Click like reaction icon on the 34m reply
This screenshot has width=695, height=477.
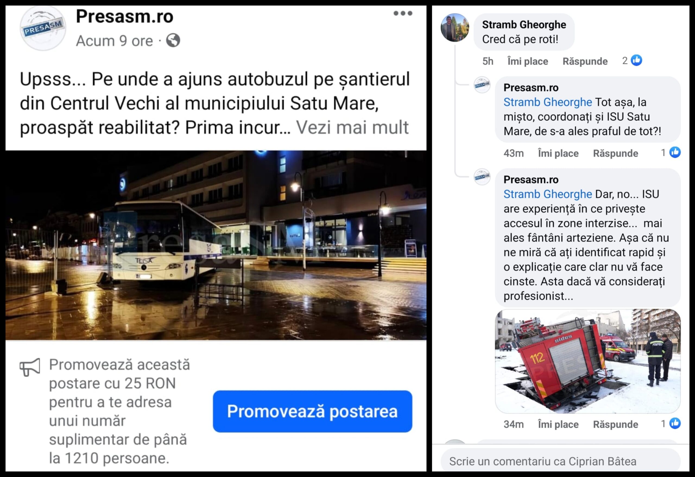tap(675, 423)
